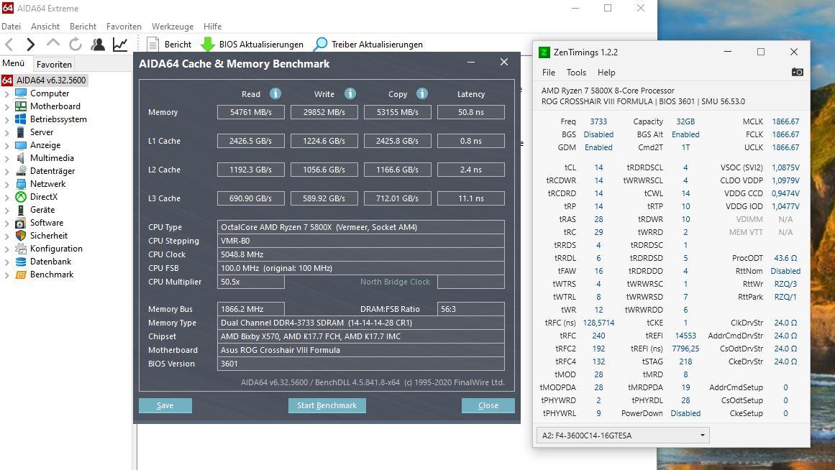Expand the Netzwerk tree node
Screen dimensions: 835x470
pyautogui.click(x=7, y=184)
